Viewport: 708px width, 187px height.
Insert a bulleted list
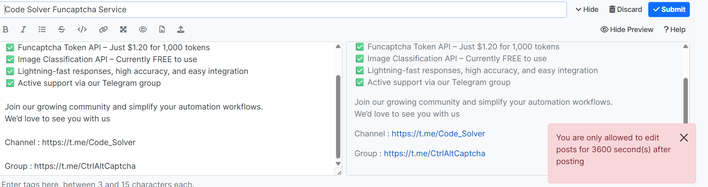[x=42, y=29]
